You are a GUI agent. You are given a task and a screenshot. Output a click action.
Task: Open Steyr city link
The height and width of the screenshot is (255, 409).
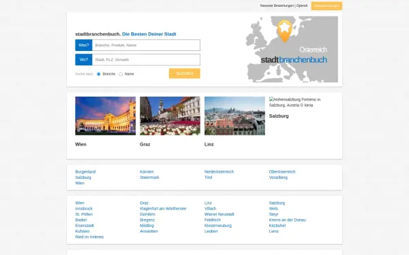[273, 214]
